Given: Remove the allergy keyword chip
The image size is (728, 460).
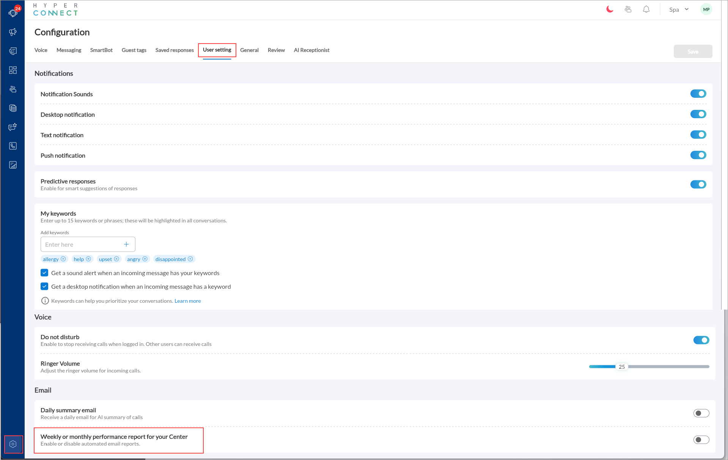Looking at the screenshot, I should tap(64, 259).
